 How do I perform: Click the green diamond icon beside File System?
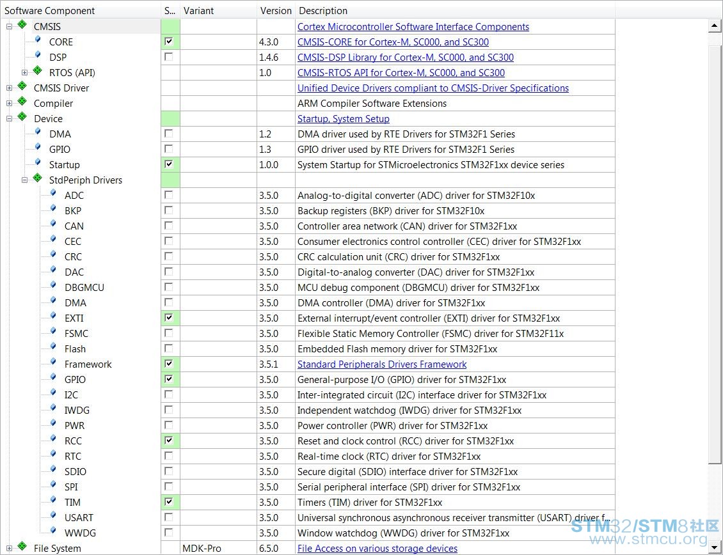coord(22,546)
